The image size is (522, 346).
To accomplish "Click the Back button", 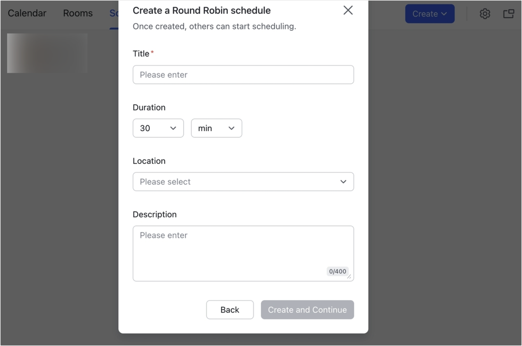I will (230, 310).
